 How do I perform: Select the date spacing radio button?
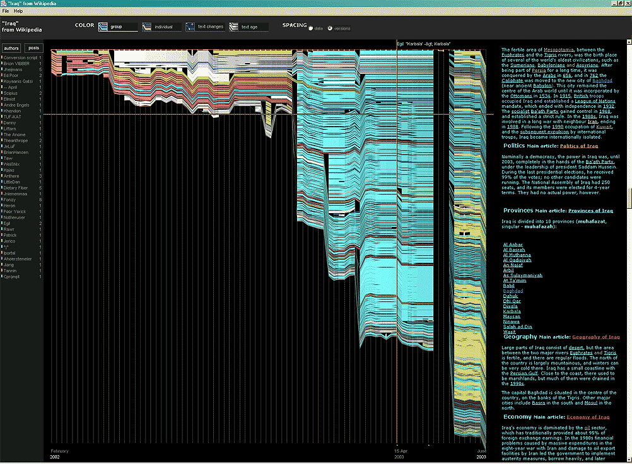pos(312,26)
